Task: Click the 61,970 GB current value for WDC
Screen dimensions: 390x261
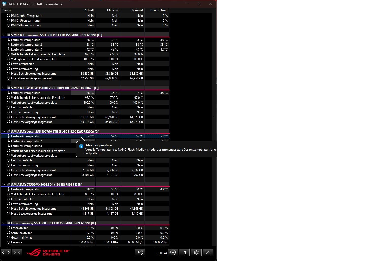Action: 87,117
